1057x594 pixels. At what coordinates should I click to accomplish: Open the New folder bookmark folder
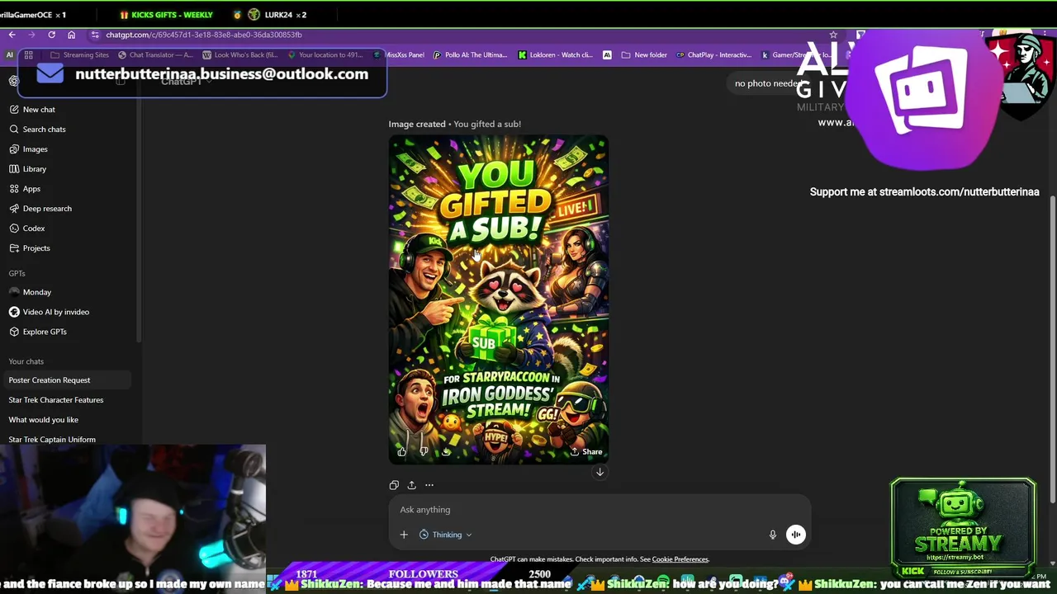click(x=644, y=54)
